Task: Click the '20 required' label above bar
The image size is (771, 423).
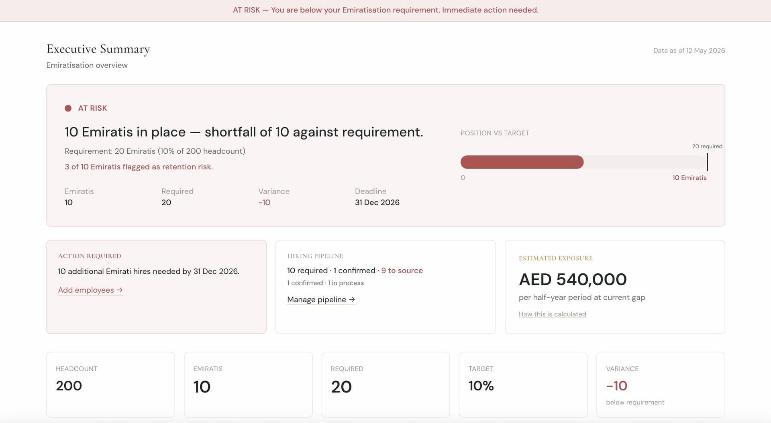Action: [x=707, y=146]
